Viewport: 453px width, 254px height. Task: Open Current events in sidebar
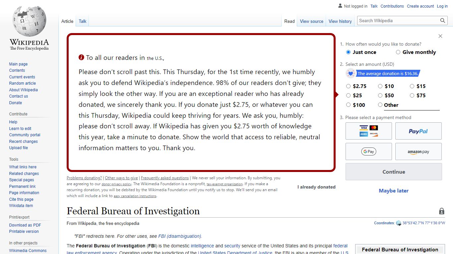pyautogui.click(x=22, y=77)
